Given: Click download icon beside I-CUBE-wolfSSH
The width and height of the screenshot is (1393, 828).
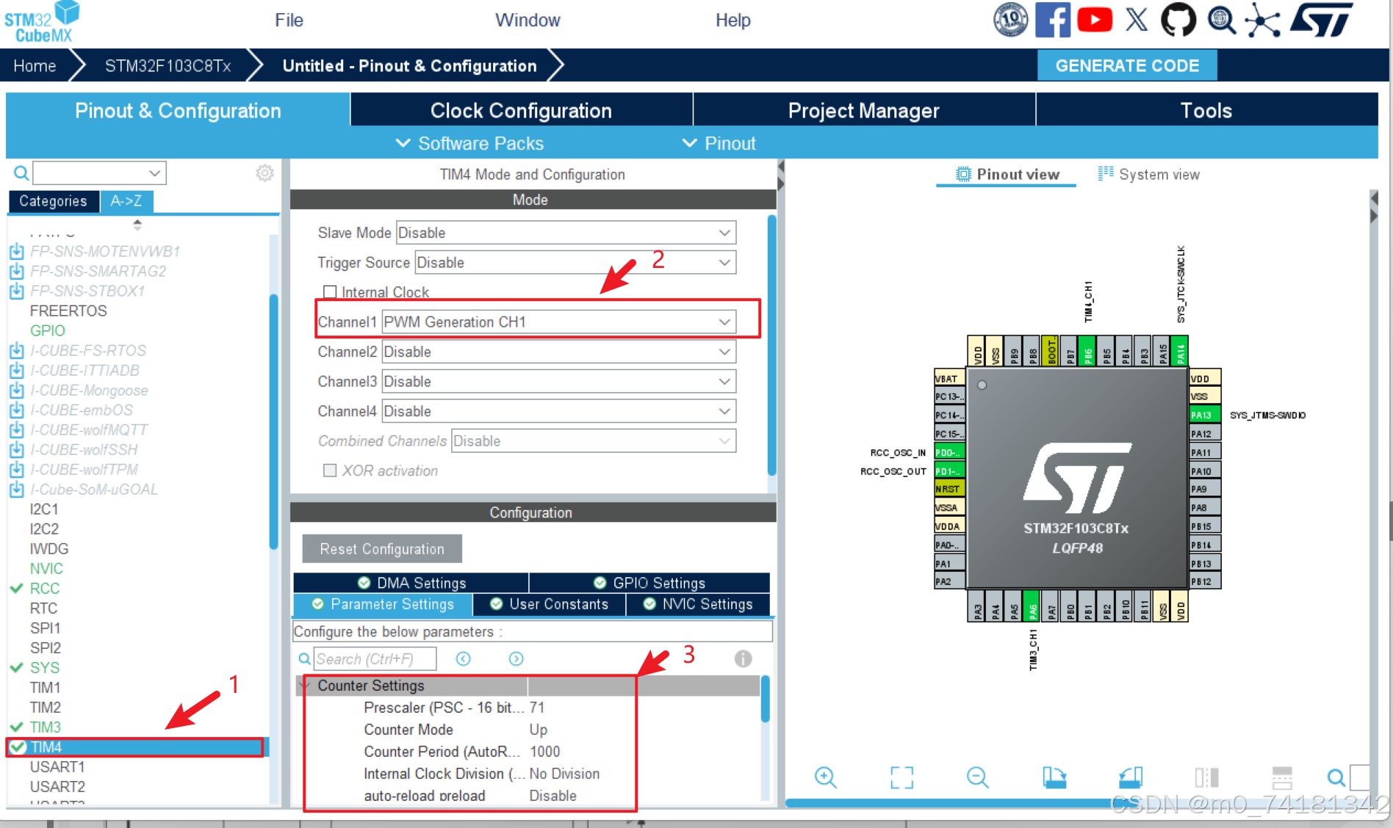Looking at the screenshot, I should tap(16, 449).
